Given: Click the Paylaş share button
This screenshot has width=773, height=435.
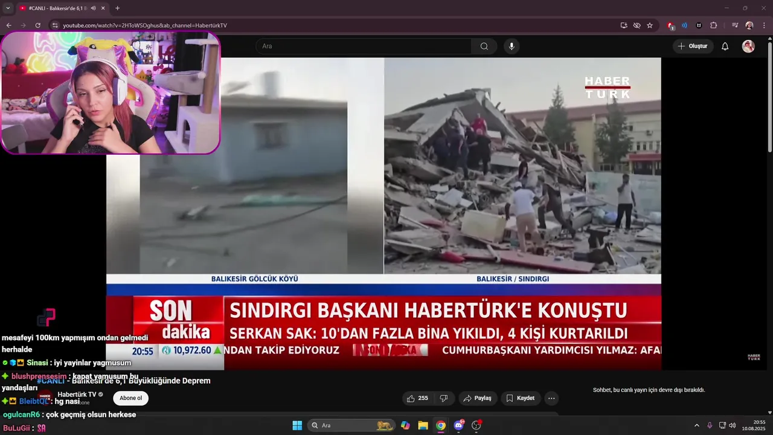Looking at the screenshot, I should (477, 398).
